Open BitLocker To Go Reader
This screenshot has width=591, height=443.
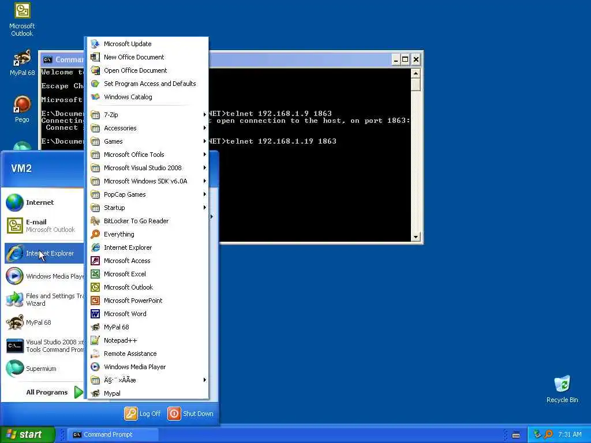tap(148, 221)
